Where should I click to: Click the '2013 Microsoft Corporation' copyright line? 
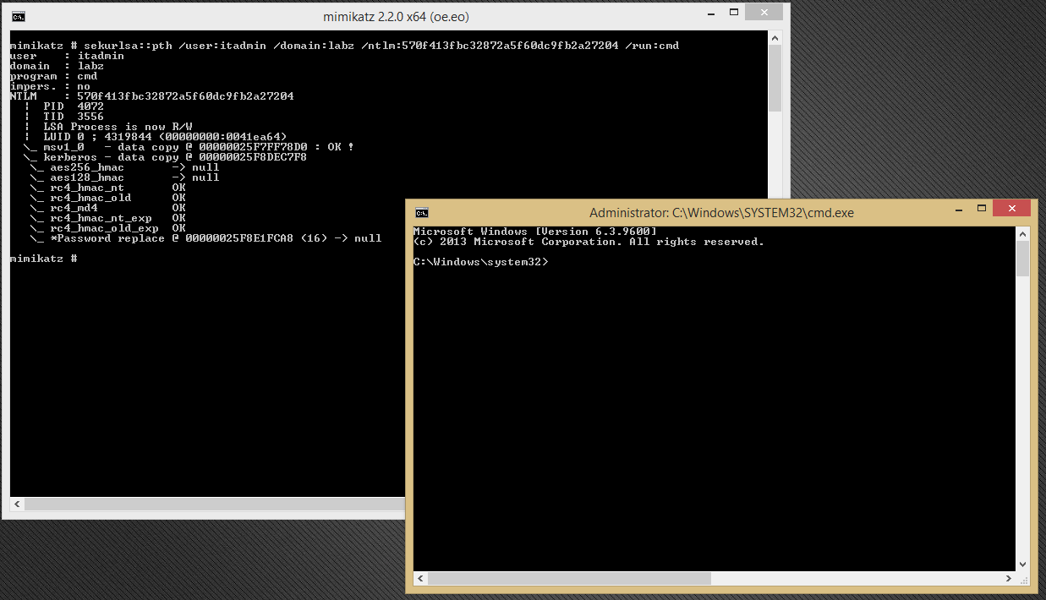(x=589, y=242)
